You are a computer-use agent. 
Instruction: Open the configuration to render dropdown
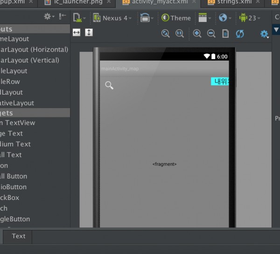tap(79, 18)
